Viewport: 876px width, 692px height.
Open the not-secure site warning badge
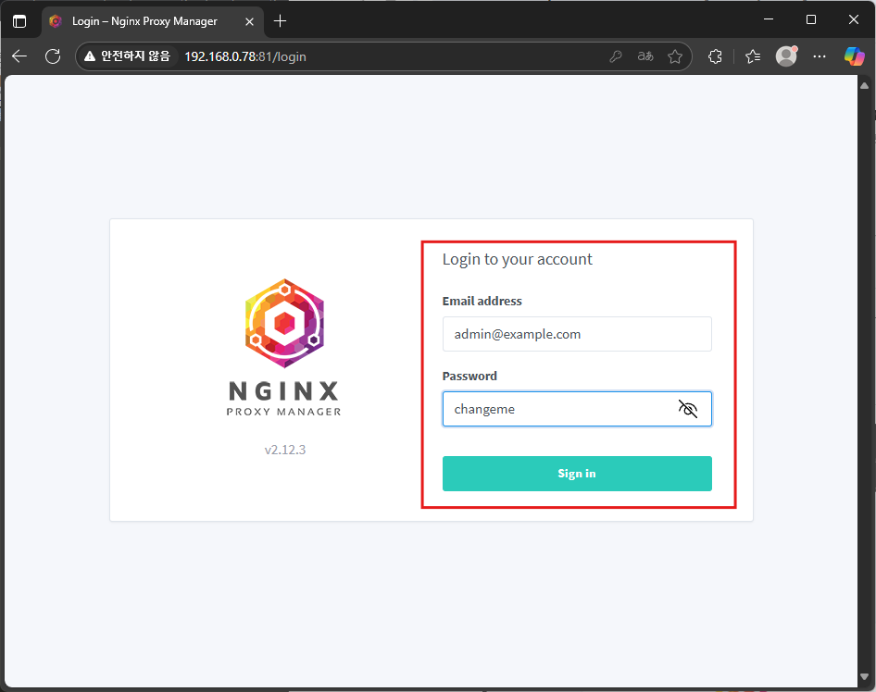coord(128,56)
